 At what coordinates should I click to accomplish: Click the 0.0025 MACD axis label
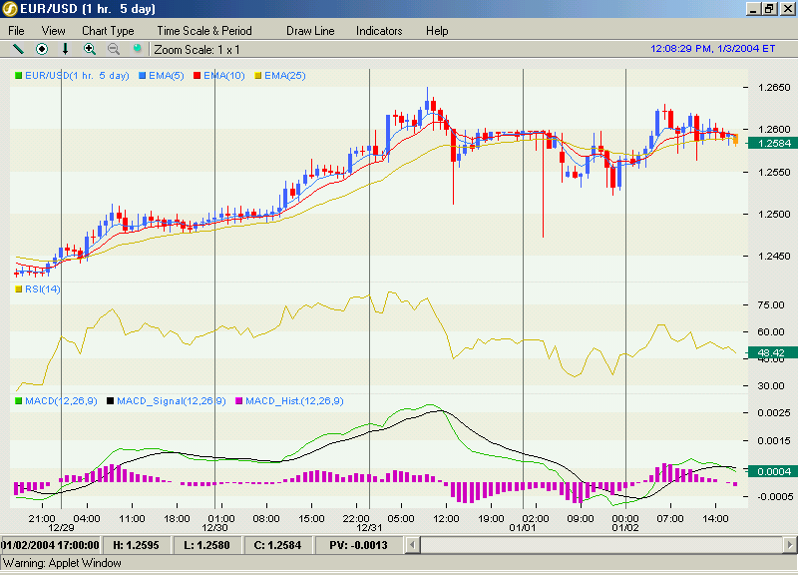pos(774,412)
